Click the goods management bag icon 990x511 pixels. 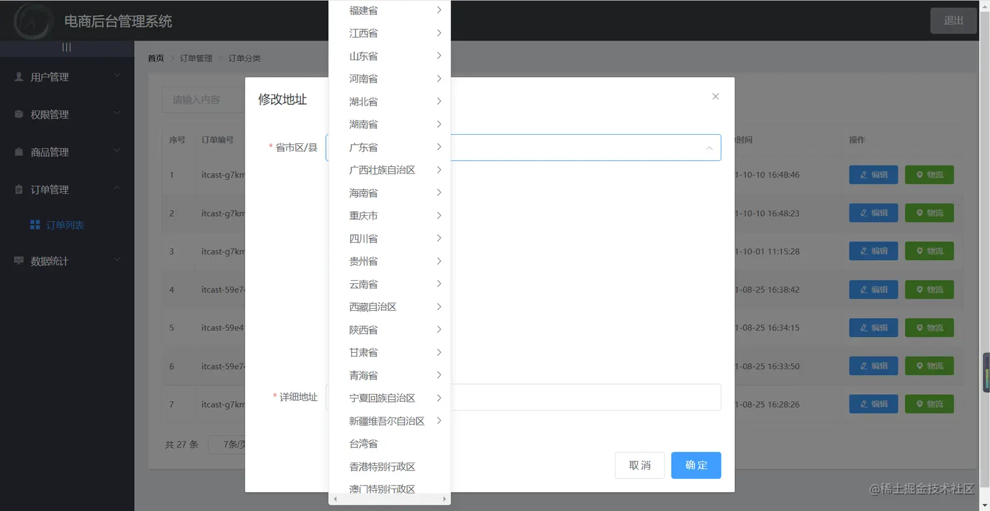click(19, 152)
